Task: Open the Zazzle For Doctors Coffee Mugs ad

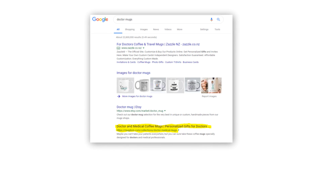Action: [158, 44]
